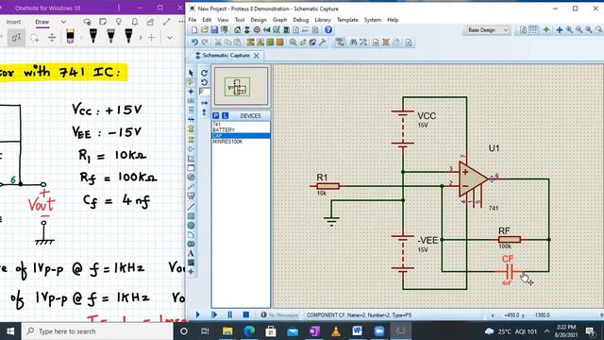Viewport: 604px width, 340px height.
Task: Open the Graph menu
Action: [279, 20]
